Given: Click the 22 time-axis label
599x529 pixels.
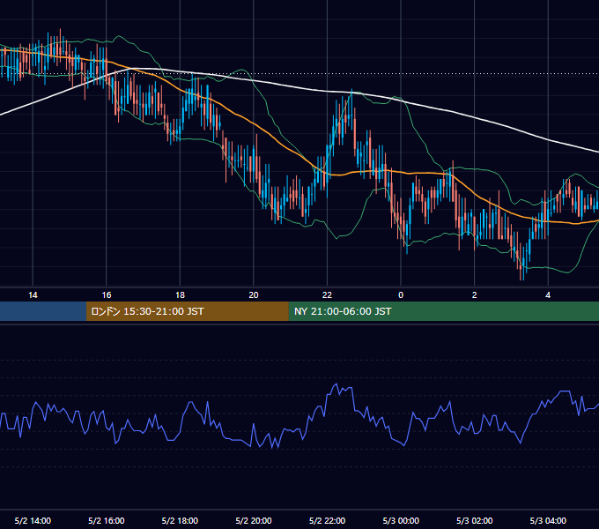Looking at the screenshot, I should (x=327, y=295).
